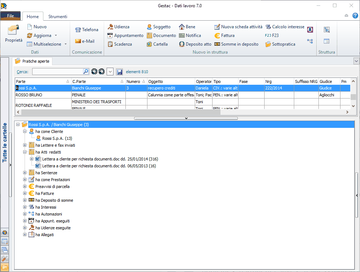The width and height of the screenshot is (360, 272).
Task: Open Calcolo interesse calculator
Action: click(285, 27)
